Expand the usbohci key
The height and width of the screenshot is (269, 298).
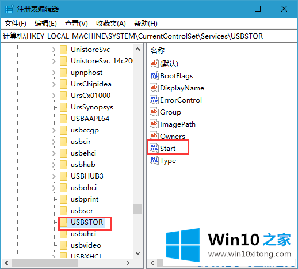point(54,188)
